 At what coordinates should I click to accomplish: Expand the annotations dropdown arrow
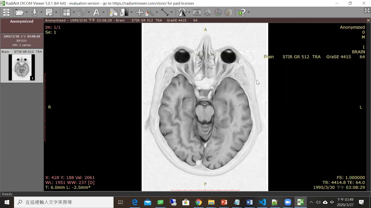[x=103, y=12]
